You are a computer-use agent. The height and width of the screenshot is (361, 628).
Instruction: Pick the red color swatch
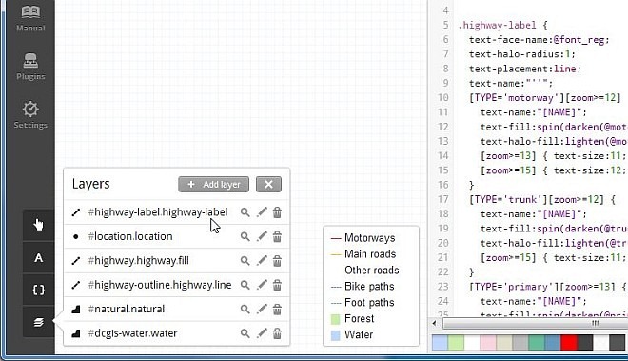click(569, 343)
